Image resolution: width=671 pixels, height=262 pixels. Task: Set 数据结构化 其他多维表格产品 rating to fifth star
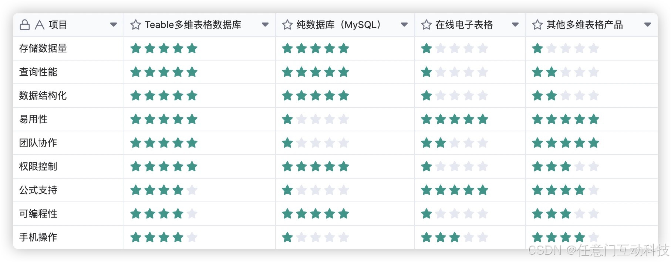pos(594,96)
